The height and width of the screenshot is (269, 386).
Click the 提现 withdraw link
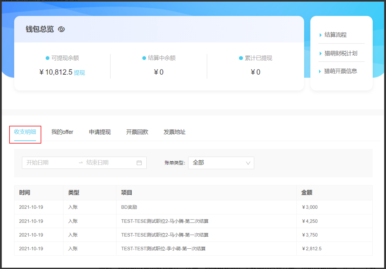(x=79, y=73)
